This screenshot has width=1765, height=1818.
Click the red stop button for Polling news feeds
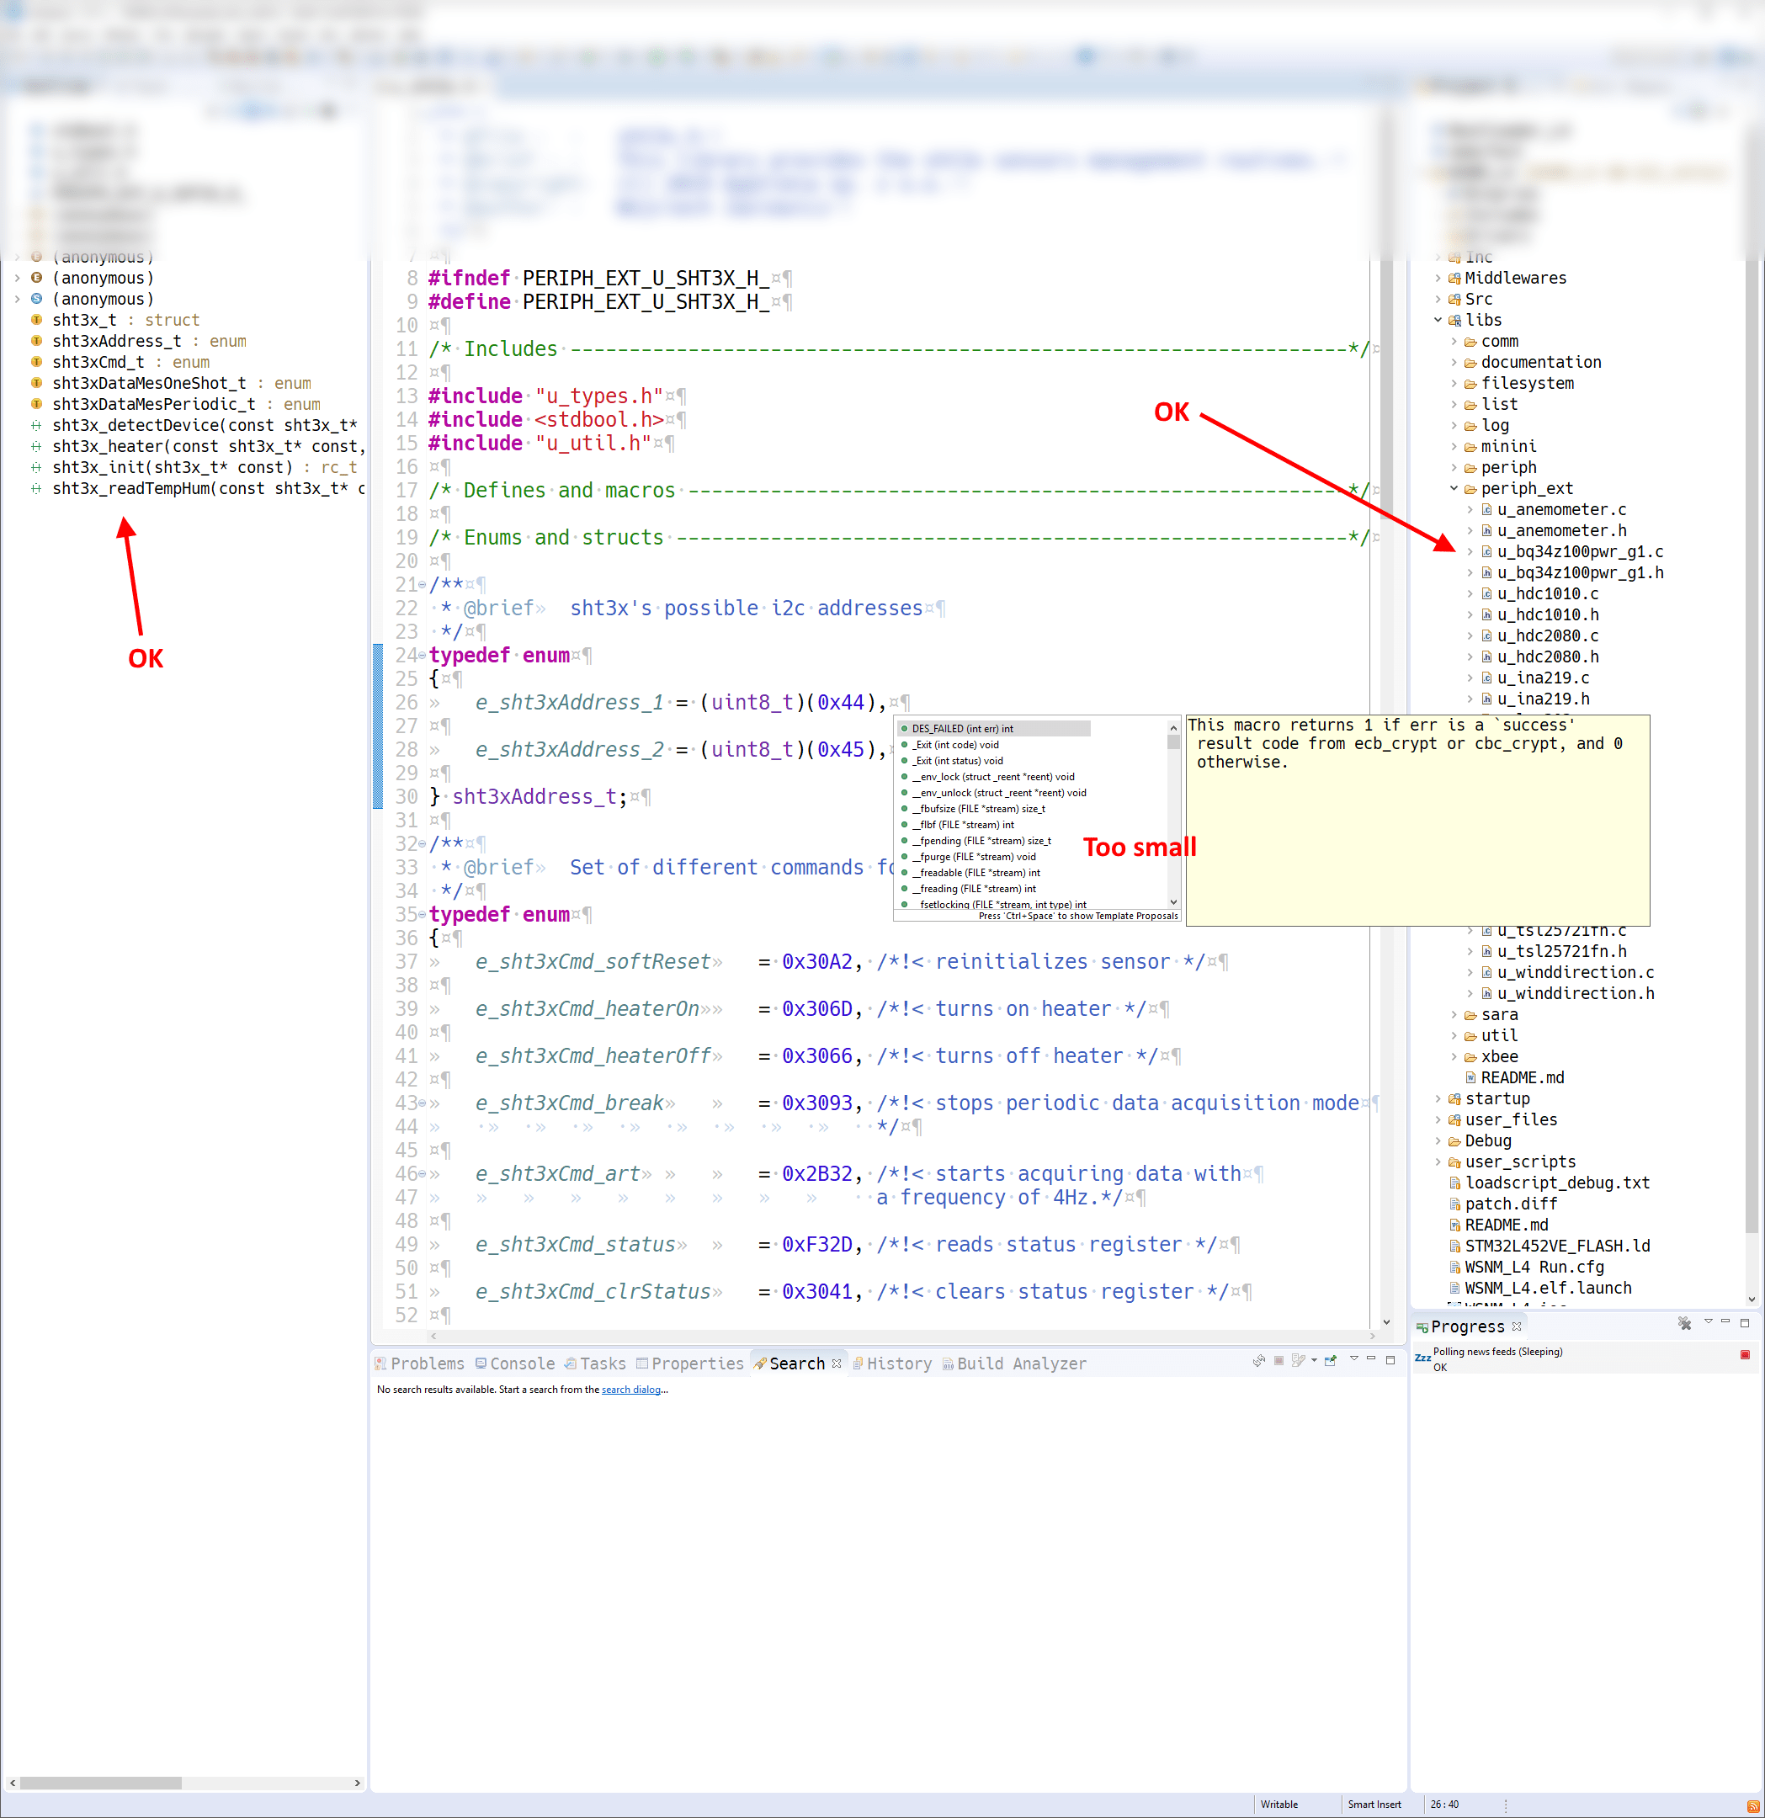point(1745,1355)
